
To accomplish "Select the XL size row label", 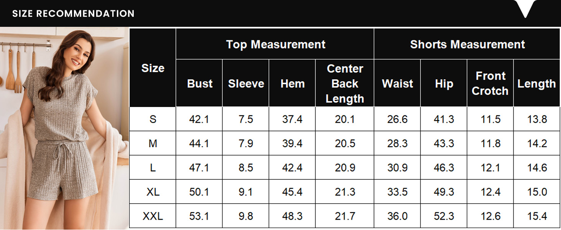I will (x=153, y=192).
